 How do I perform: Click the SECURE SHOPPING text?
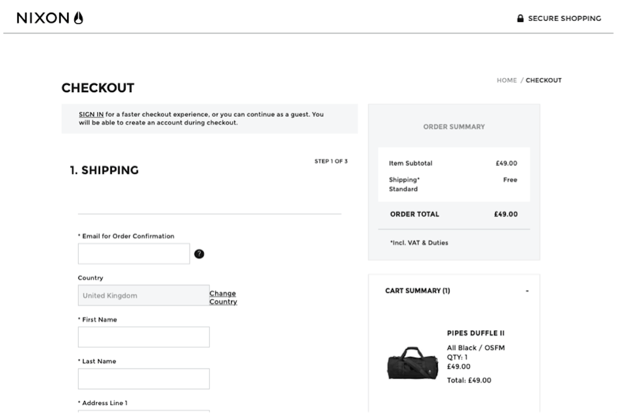pyautogui.click(x=565, y=19)
